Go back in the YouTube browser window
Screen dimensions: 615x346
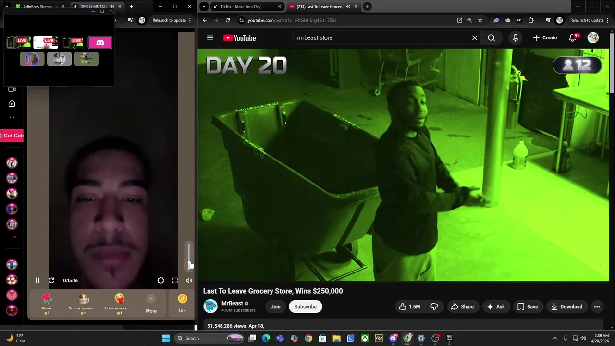(x=205, y=20)
